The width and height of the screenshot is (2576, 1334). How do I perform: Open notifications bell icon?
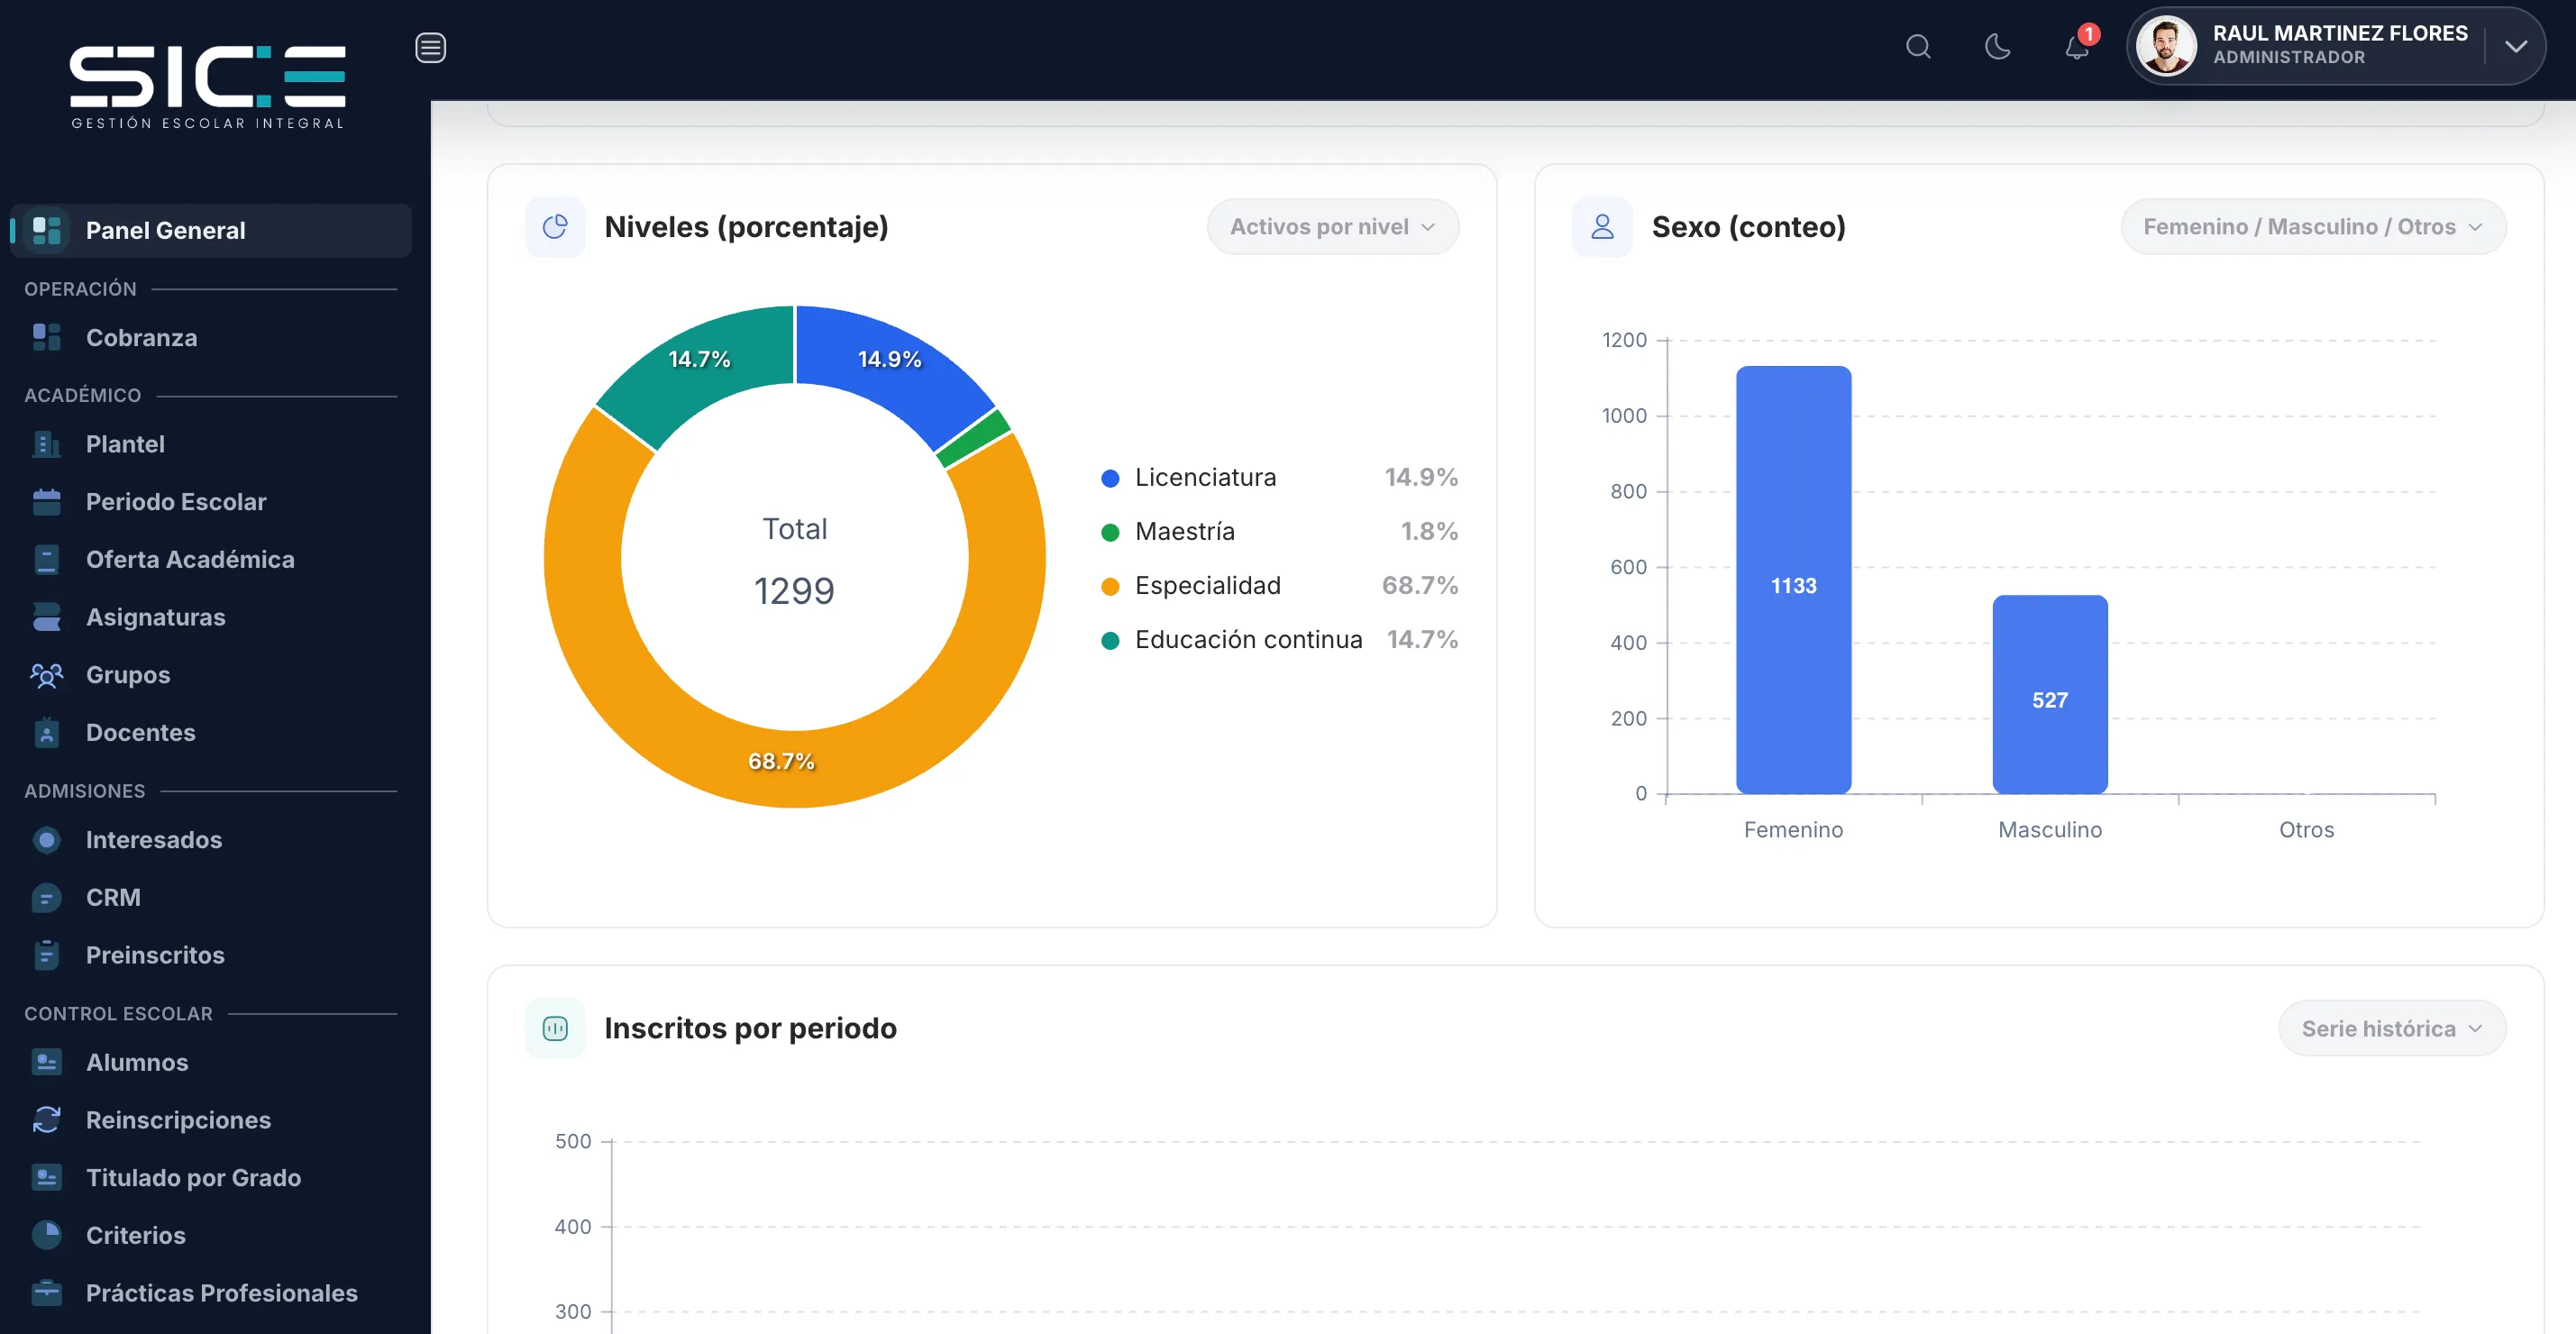click(2077, 47)
